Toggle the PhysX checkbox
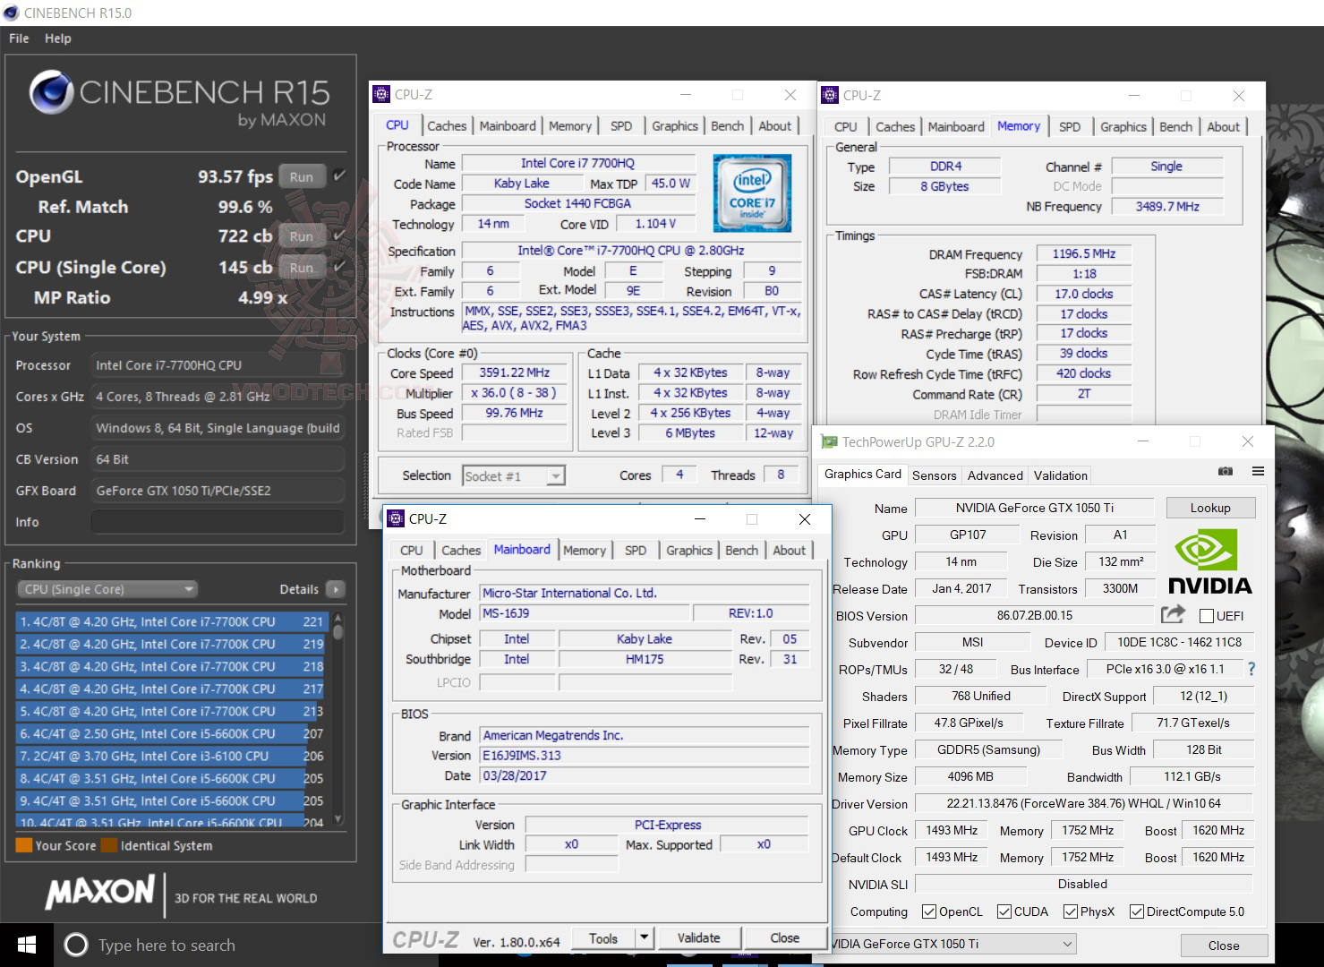Viewport: 1324px width, 967px height. point(1070,911)
